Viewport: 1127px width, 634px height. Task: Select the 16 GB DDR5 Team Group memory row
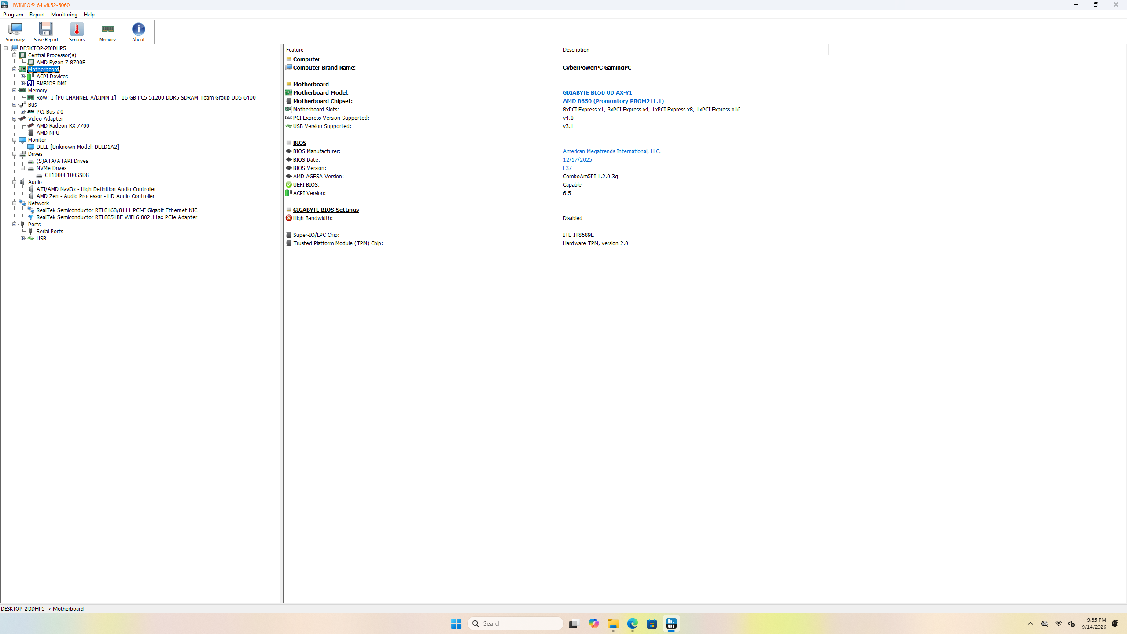pos(146,98)
